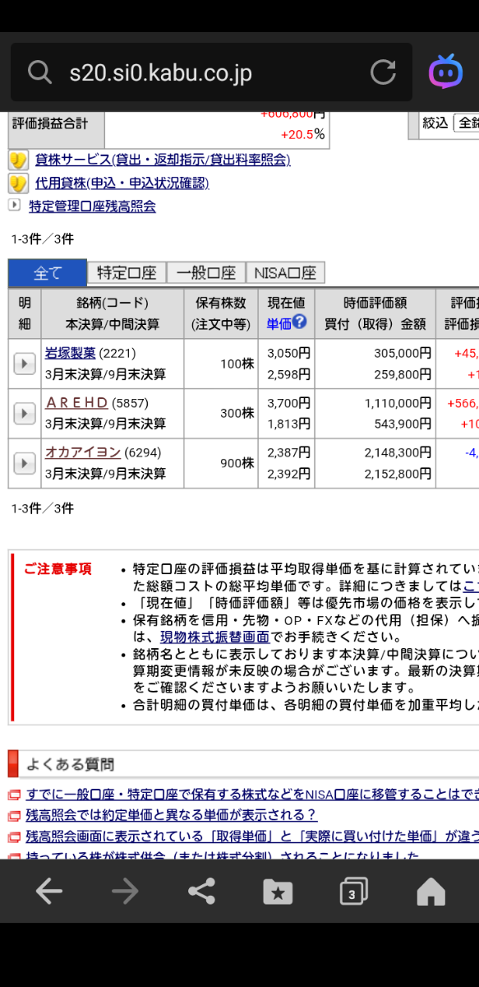Expand details for オカアイヨン row
479x987 pixels.
pos(25,464)
